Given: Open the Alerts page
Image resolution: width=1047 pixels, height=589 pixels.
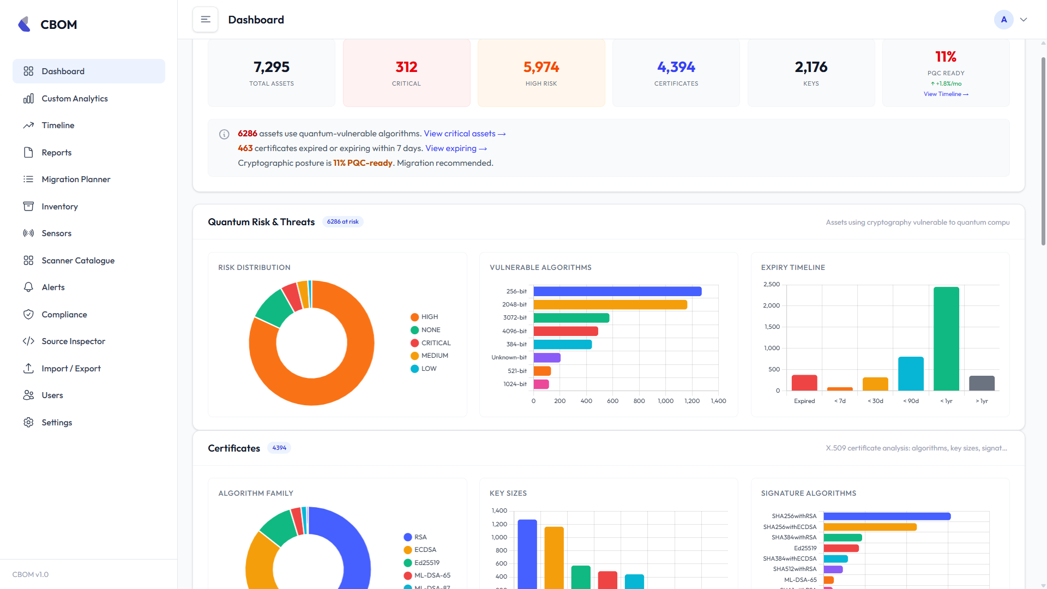Looking at the screenshot, I should pos(89,287).
